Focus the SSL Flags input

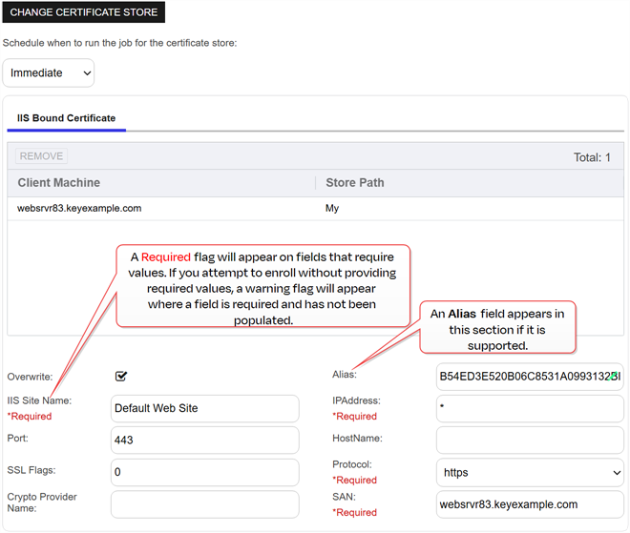[x=204, y=472]
